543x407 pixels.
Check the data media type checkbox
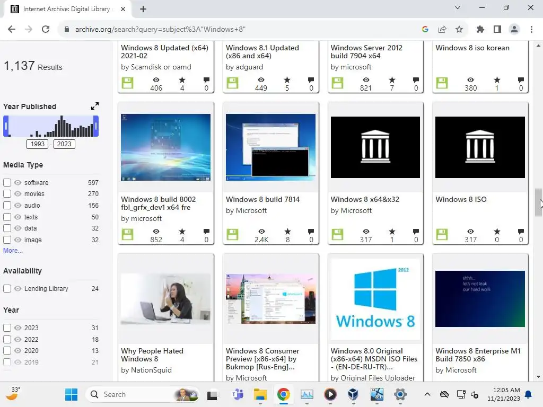click(x=7, y=228)
